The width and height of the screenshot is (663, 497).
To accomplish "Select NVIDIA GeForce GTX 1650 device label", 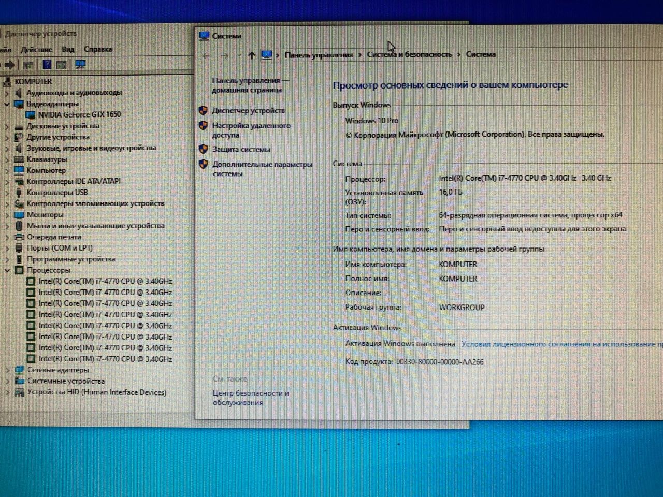I will coord(79,114).
